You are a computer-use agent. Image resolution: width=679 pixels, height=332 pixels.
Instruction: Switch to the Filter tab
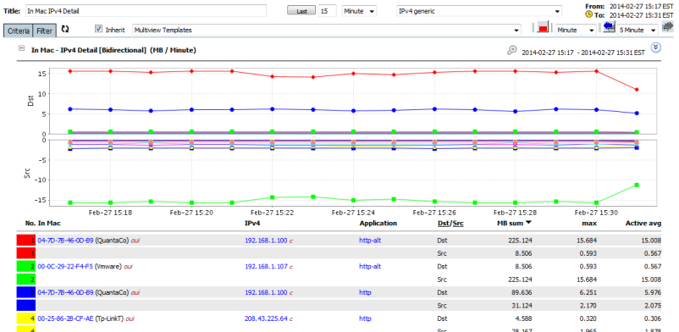44,30
